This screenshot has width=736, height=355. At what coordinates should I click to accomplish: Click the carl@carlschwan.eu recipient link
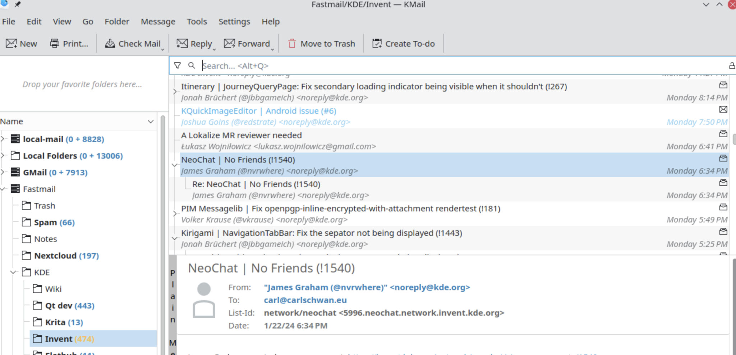pos(305,300)
